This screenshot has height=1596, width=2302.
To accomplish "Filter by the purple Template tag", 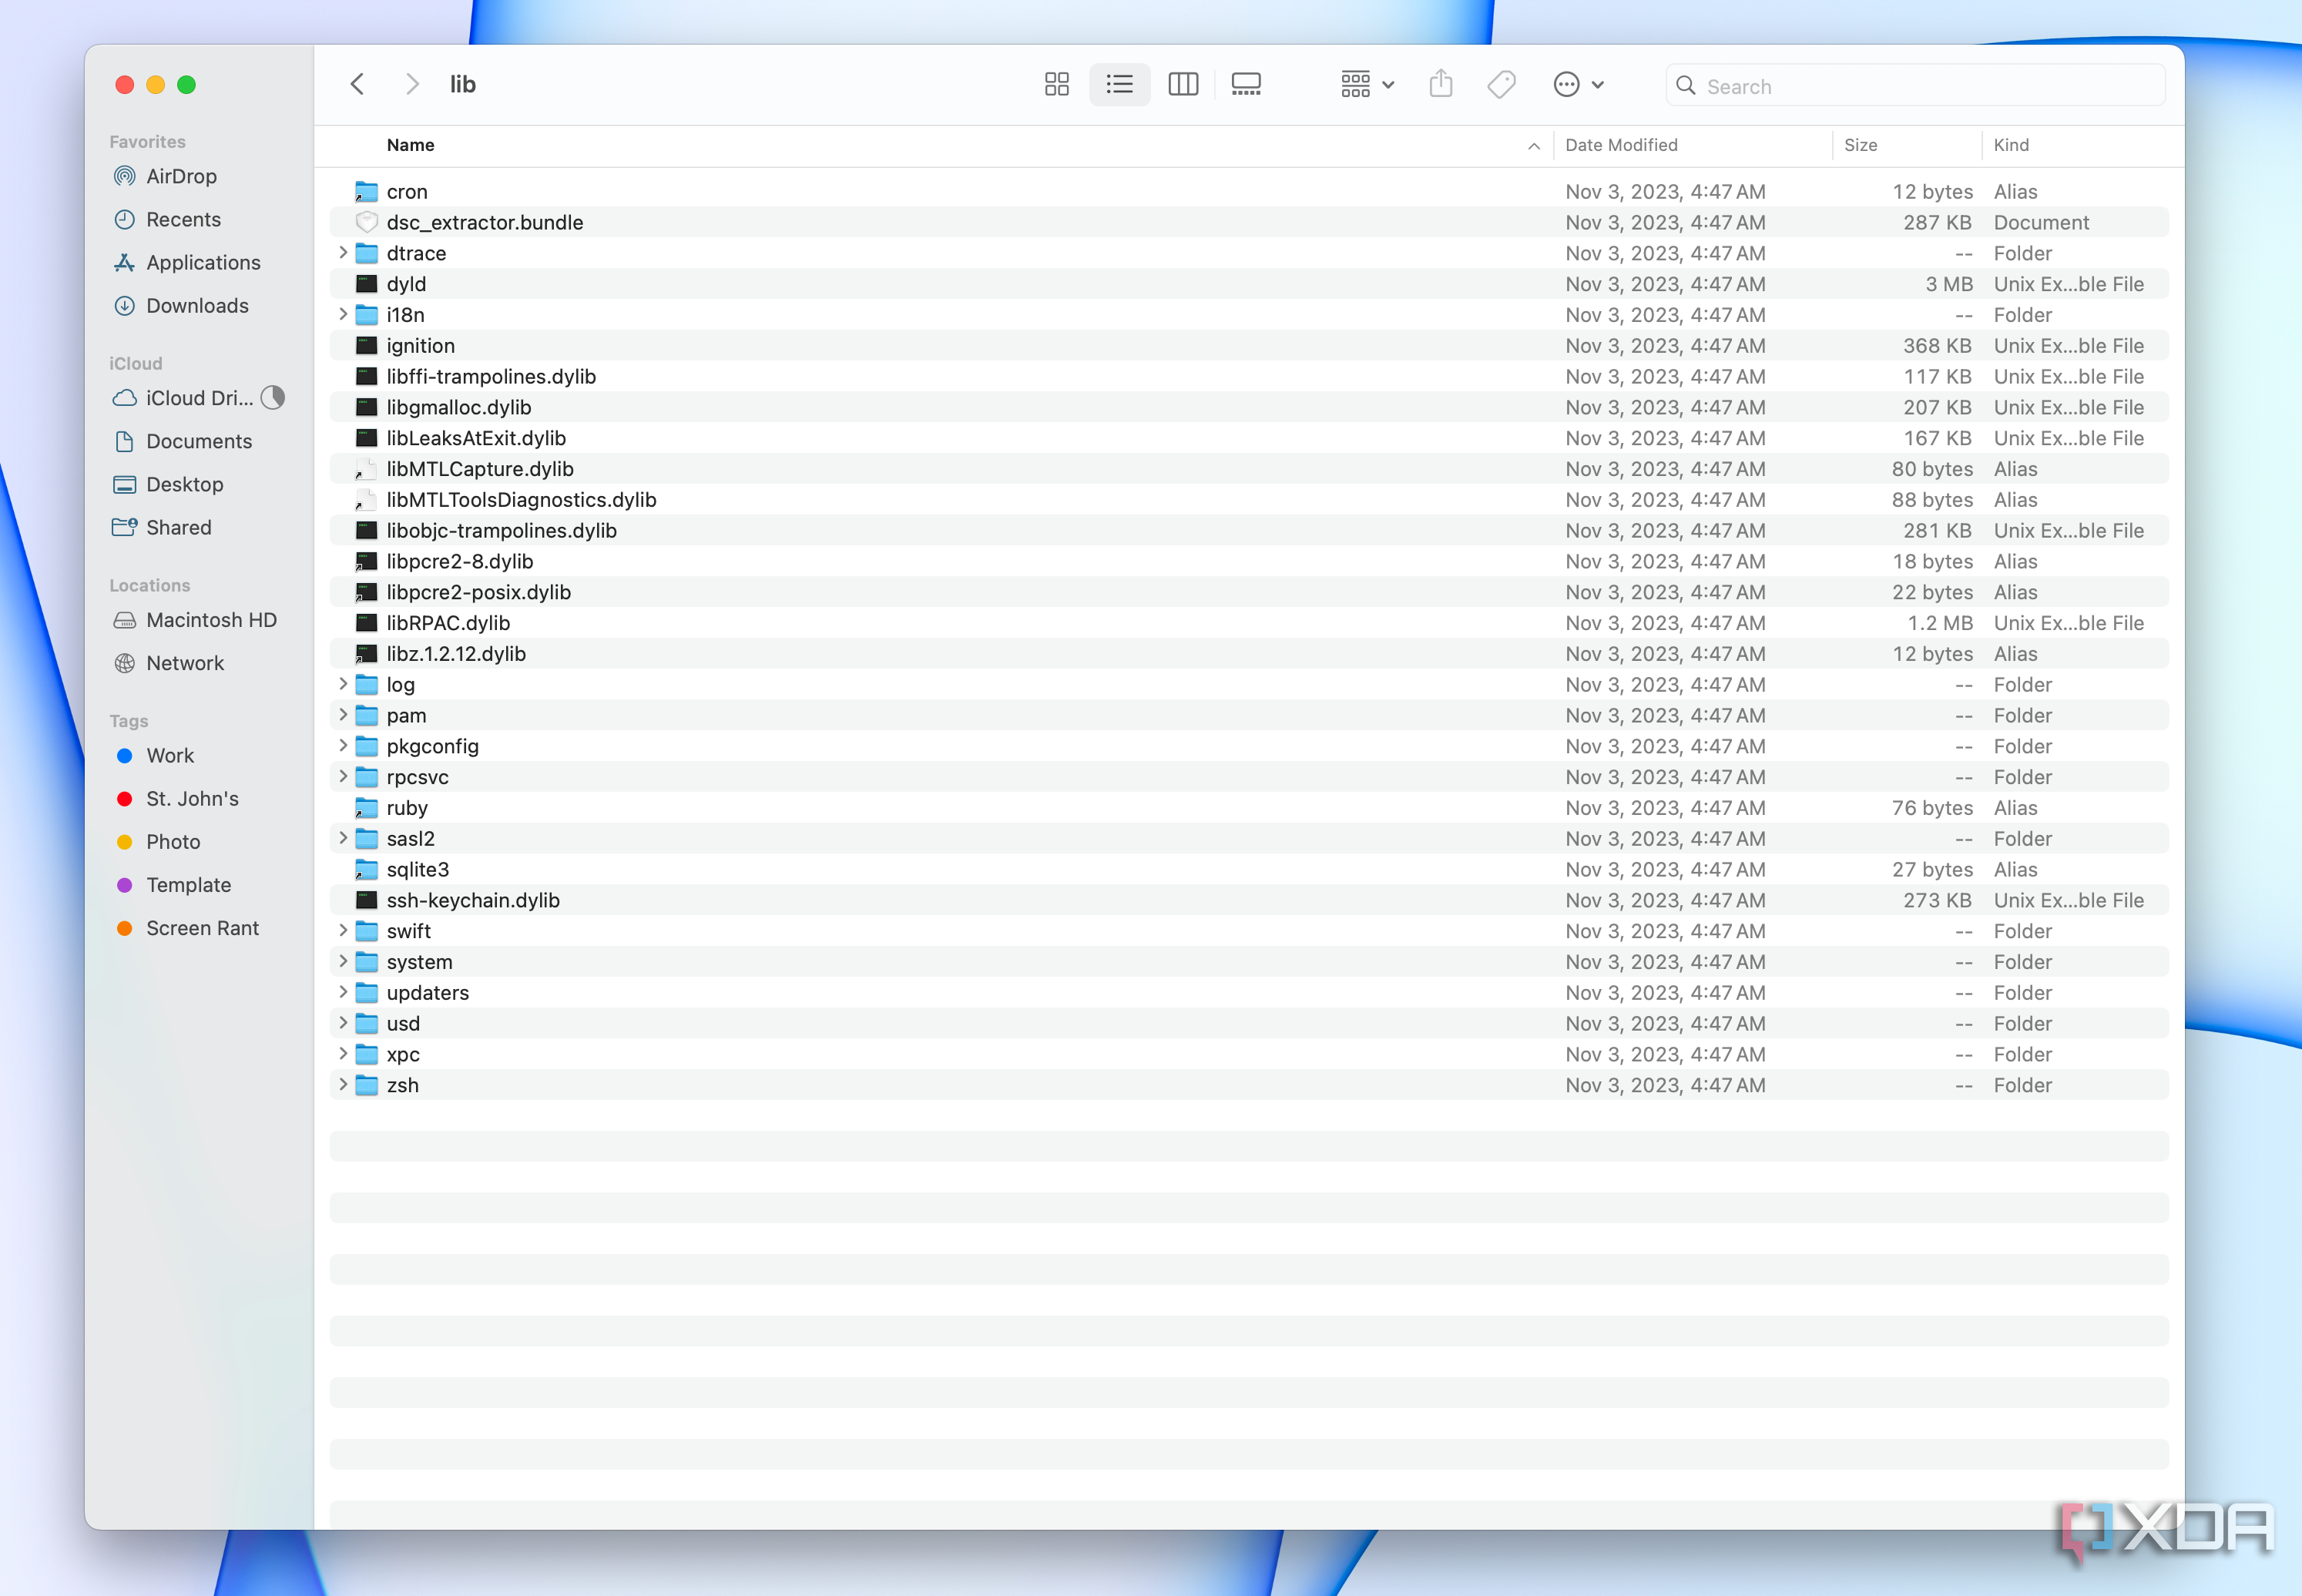I will (188, 885).
